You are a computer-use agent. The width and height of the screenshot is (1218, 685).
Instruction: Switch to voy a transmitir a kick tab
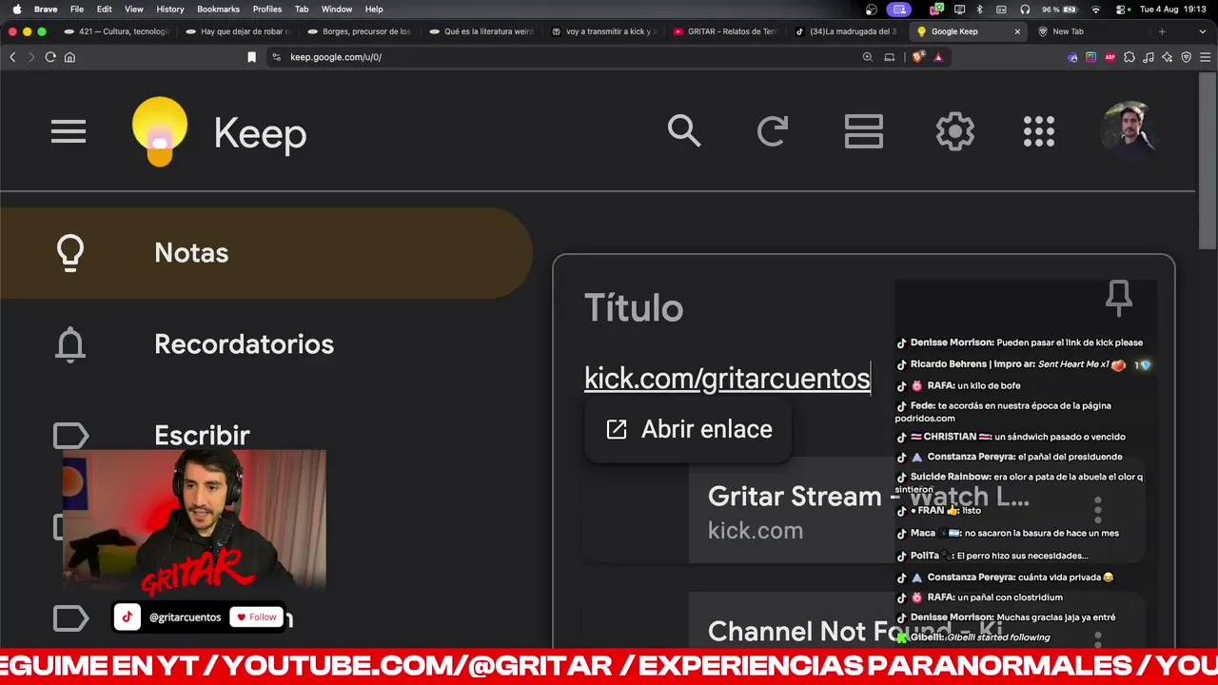[603, 31]
